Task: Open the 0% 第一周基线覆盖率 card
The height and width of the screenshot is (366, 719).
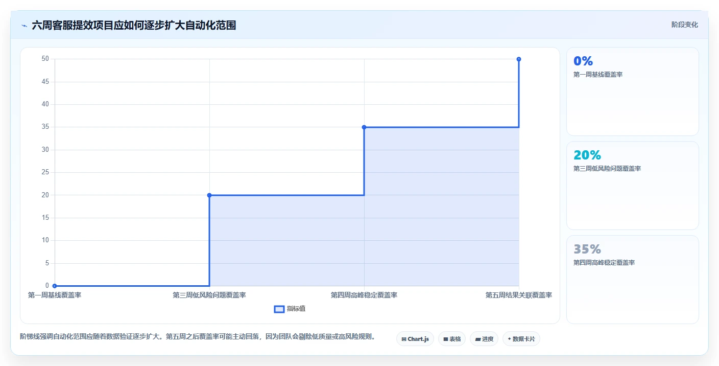Action: coord(633,91)
